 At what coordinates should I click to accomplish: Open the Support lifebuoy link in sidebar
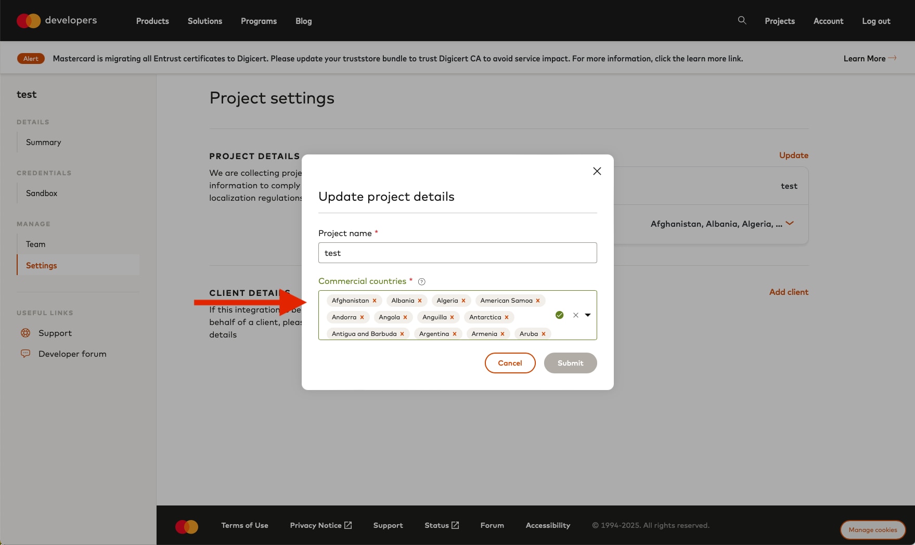click(x=55, y=333)
